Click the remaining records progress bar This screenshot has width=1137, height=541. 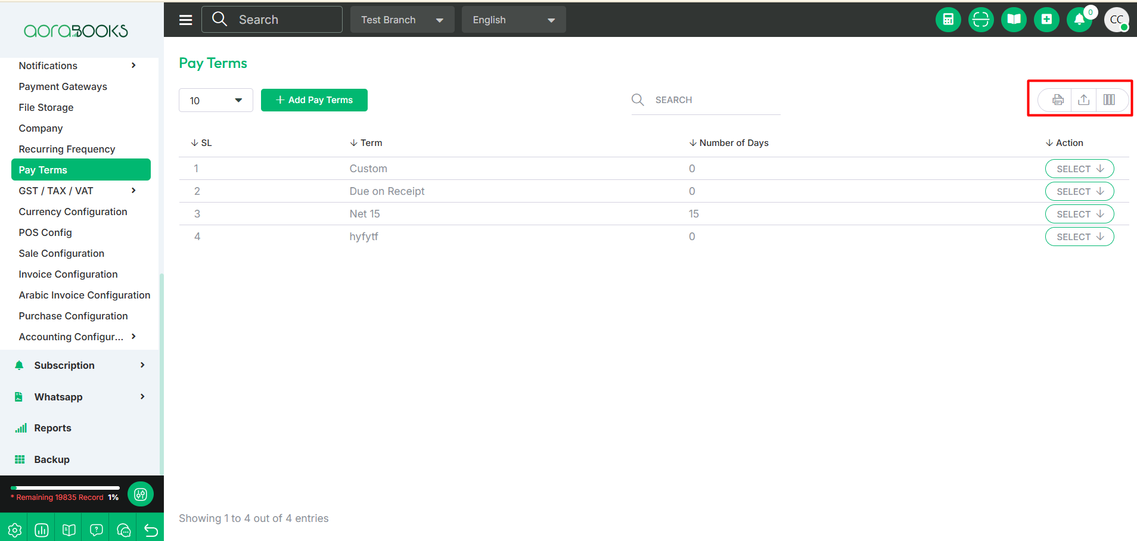click(x=66, y=488)
